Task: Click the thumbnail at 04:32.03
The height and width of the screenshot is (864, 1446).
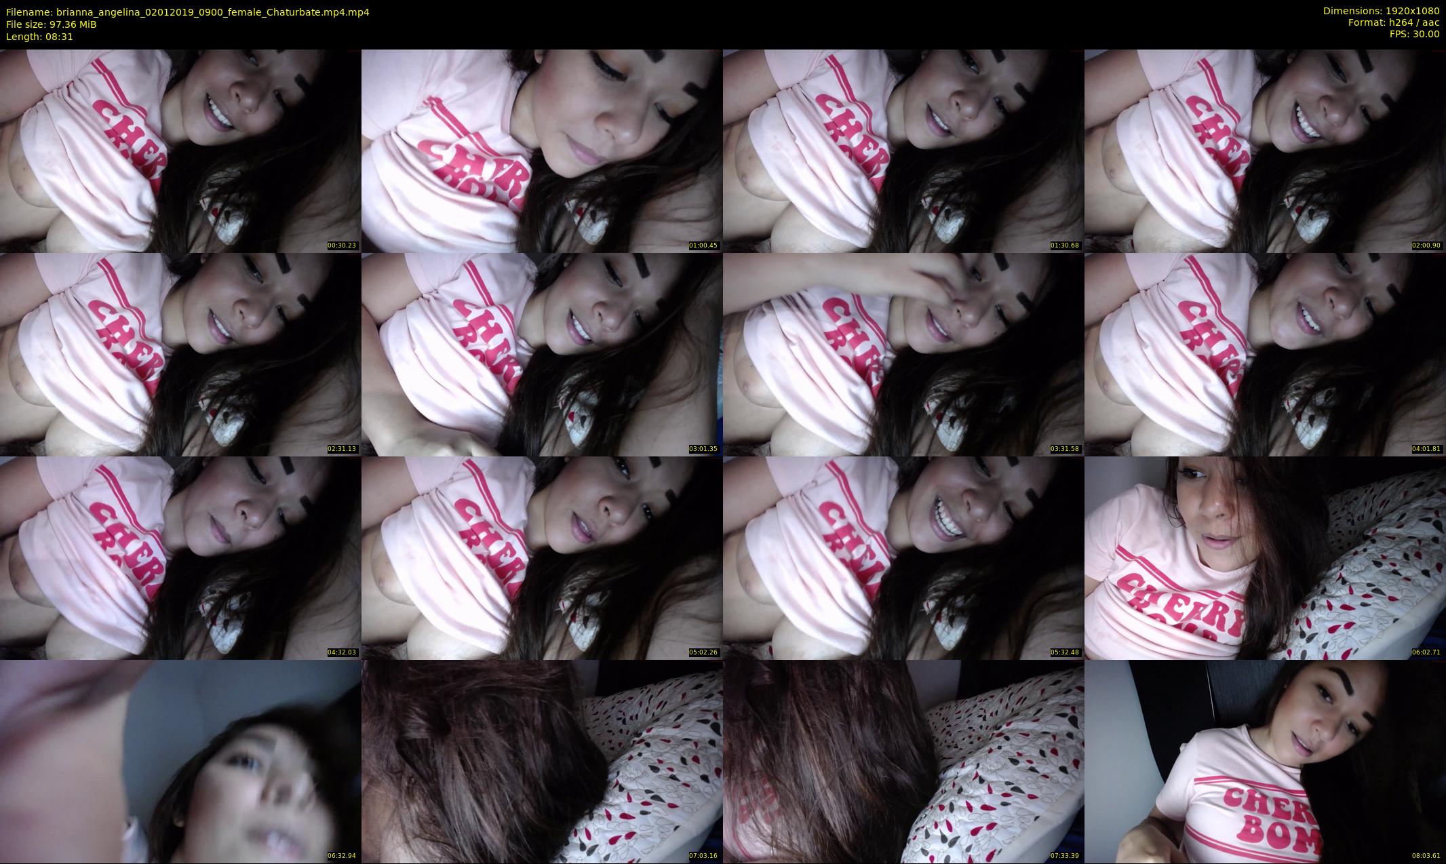Action: click(180, 557)
